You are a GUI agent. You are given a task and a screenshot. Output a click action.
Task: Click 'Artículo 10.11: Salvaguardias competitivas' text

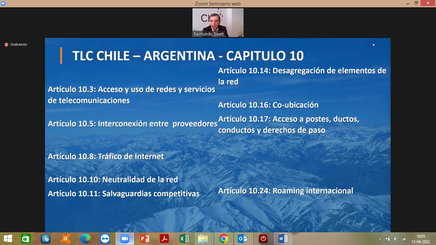(124, 194)
